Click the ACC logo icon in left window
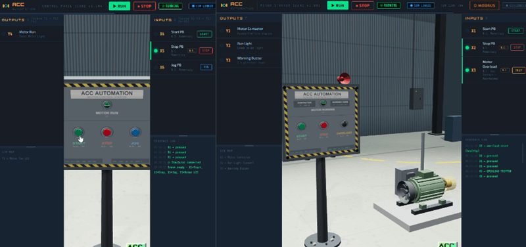This screenshot has width=526, height=247. 5,6
